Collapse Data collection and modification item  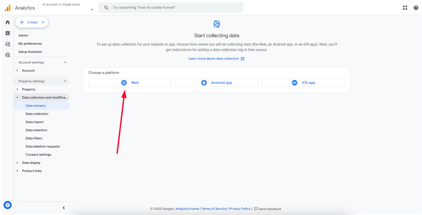(17, 98)
